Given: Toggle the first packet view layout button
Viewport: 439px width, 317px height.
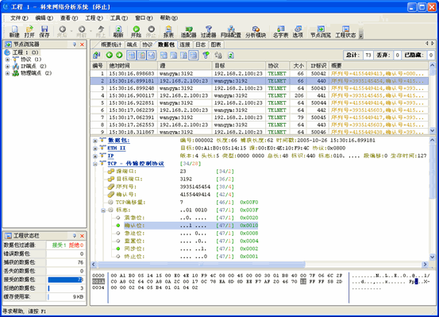Looking at the screenshot, I should (131, 55).
